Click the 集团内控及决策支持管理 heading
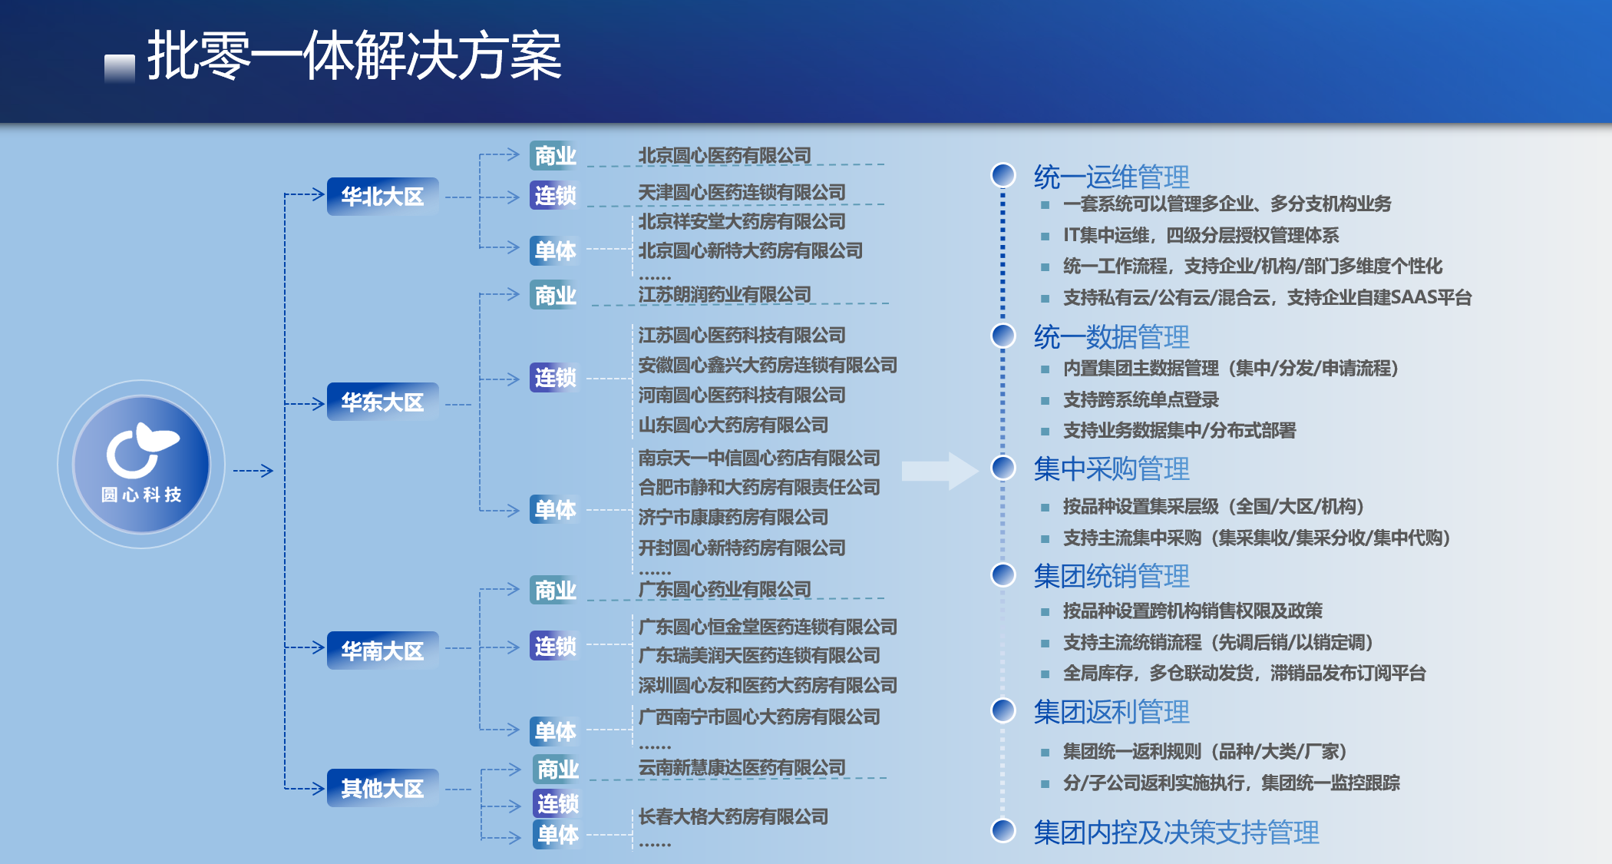The height and width of the screenshot is (864, 1612). pyautogui.click(x=1175, y=832)
